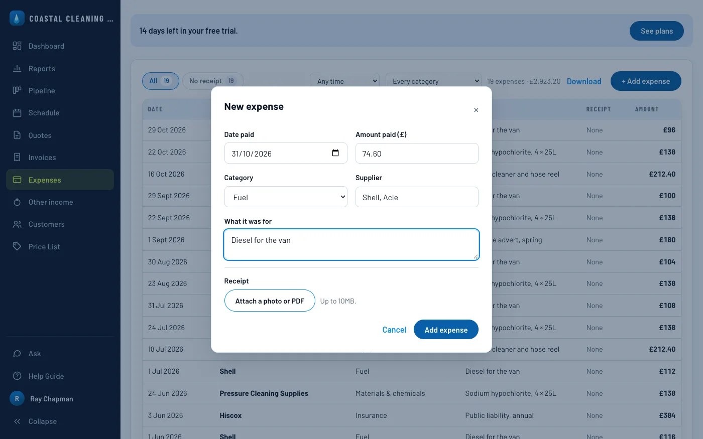Viewport: 703px width, 439px height.
Task: Click Ray Chapman's avatar
Action: tap(17, 399)
